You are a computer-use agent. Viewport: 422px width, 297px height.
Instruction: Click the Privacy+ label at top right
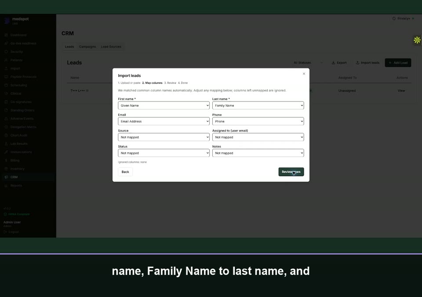(x=404, y=18)
